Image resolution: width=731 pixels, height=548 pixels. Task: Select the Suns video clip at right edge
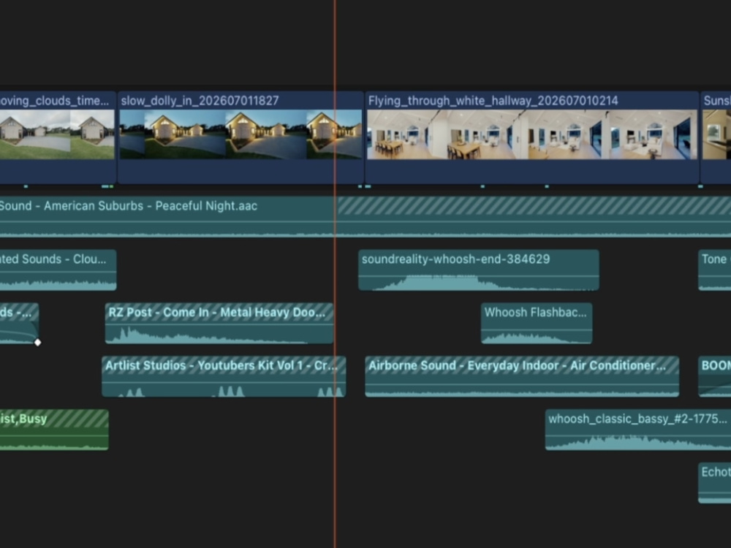[716, 137]
